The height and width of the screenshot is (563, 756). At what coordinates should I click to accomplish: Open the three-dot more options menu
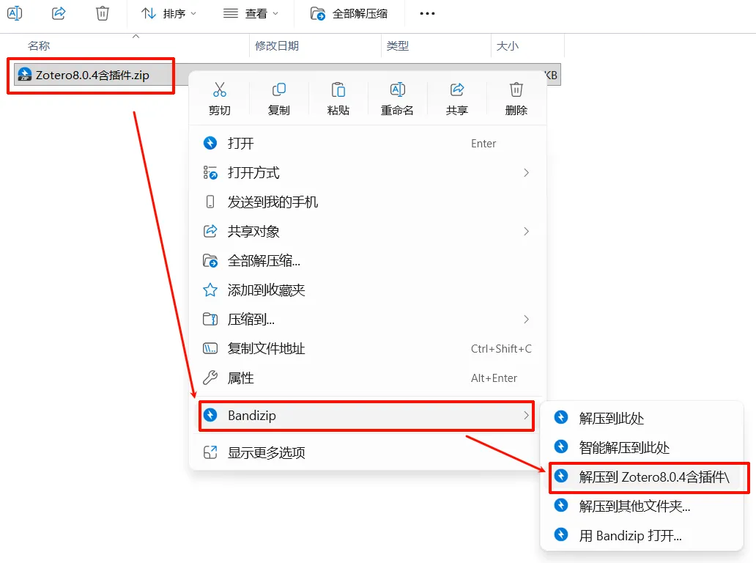pyautogui.click(x=427, y=13)
